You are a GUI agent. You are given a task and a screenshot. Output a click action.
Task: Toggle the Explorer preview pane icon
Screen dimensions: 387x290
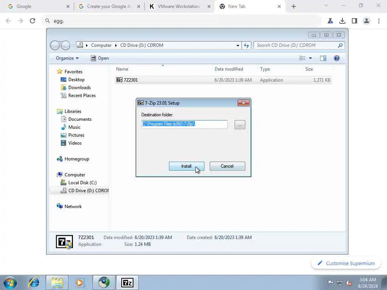pyautogui.click(x=323, y=58)
